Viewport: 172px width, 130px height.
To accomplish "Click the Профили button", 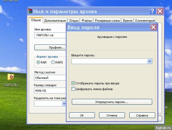I will pyautogui.click(x=50, y=48).
